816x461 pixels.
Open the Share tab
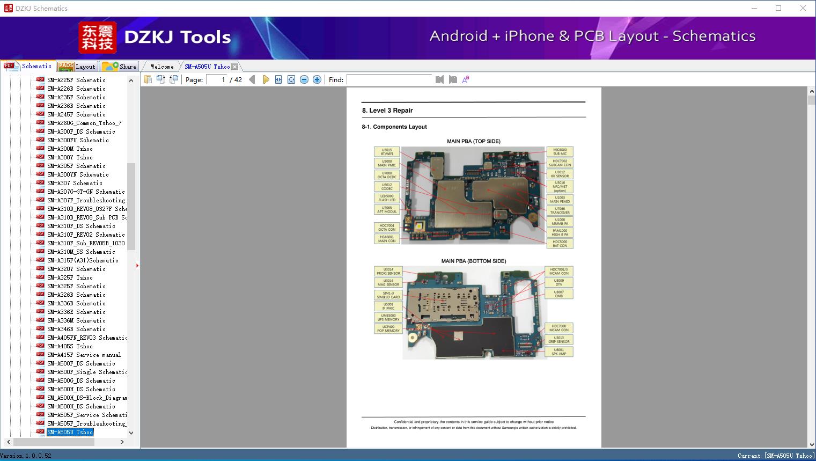119,67
